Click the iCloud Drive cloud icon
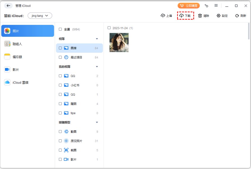The width and height of the screenshot is (251, 169). pyautogui.click(x=7, y=82)
